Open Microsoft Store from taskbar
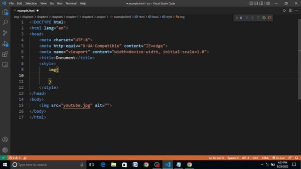This screenshot has height=169, width=301. (124, 165)
